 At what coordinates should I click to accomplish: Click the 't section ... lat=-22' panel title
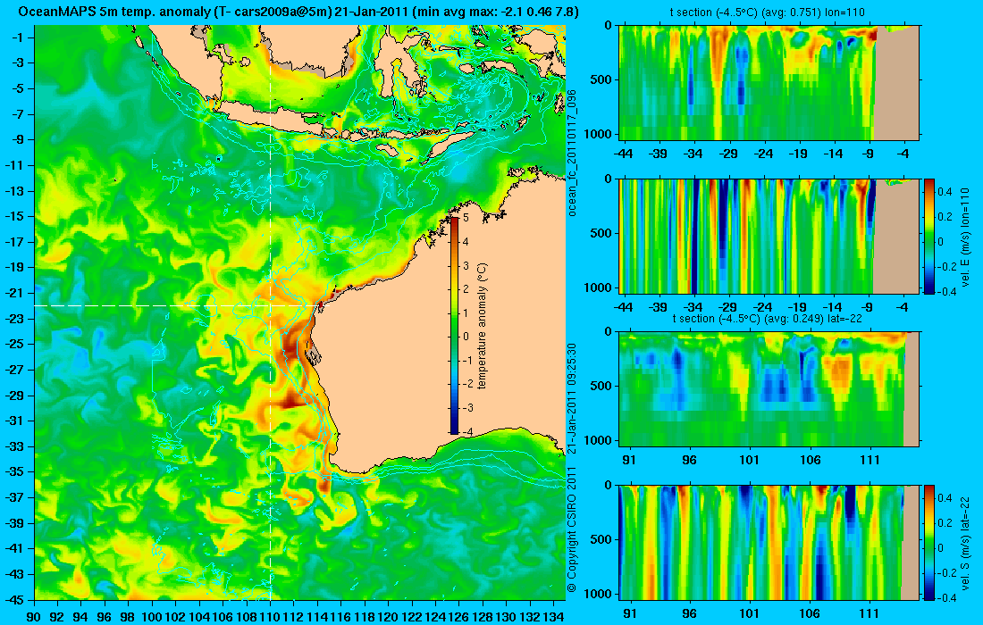click(768, 319)
